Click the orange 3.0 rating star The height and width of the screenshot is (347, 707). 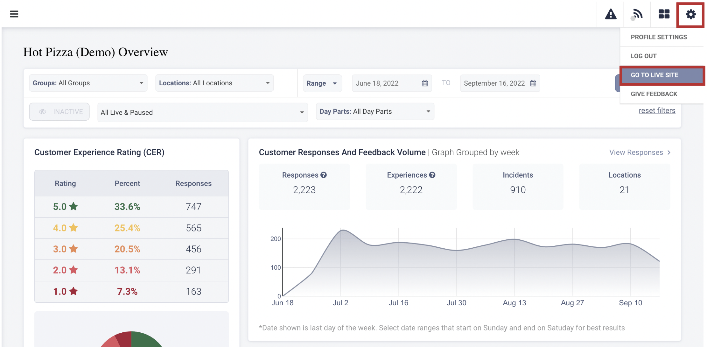[73, 249]
